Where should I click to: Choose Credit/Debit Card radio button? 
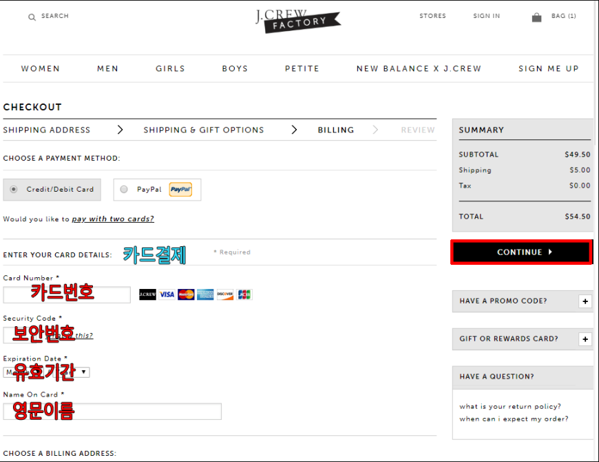[x=14, y=190]
